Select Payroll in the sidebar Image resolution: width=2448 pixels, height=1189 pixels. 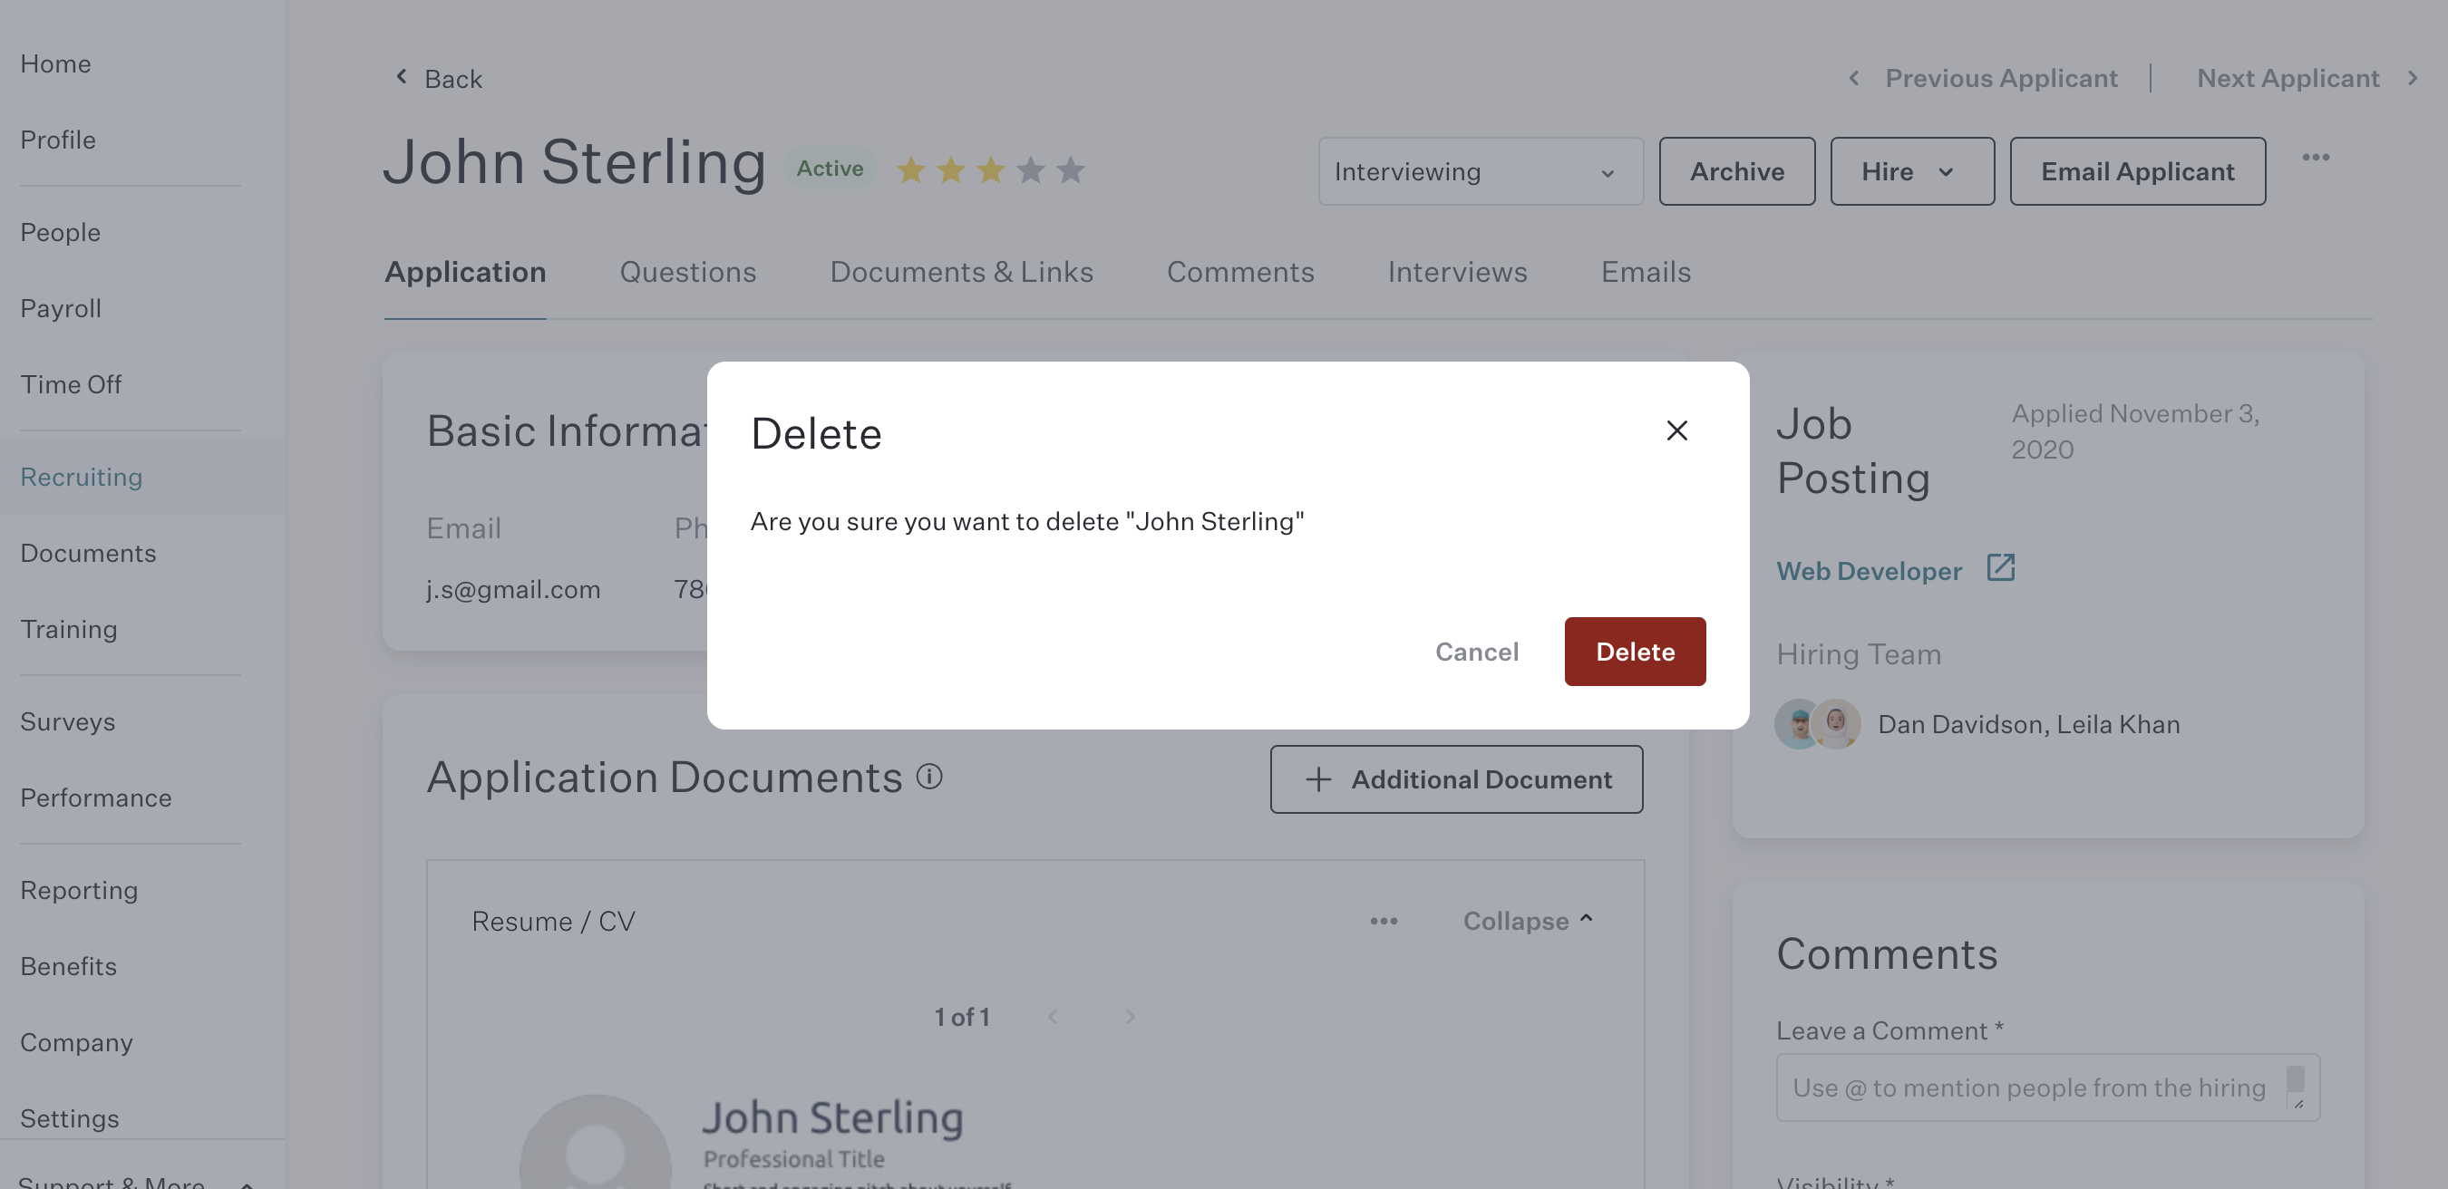coord(61,309)
